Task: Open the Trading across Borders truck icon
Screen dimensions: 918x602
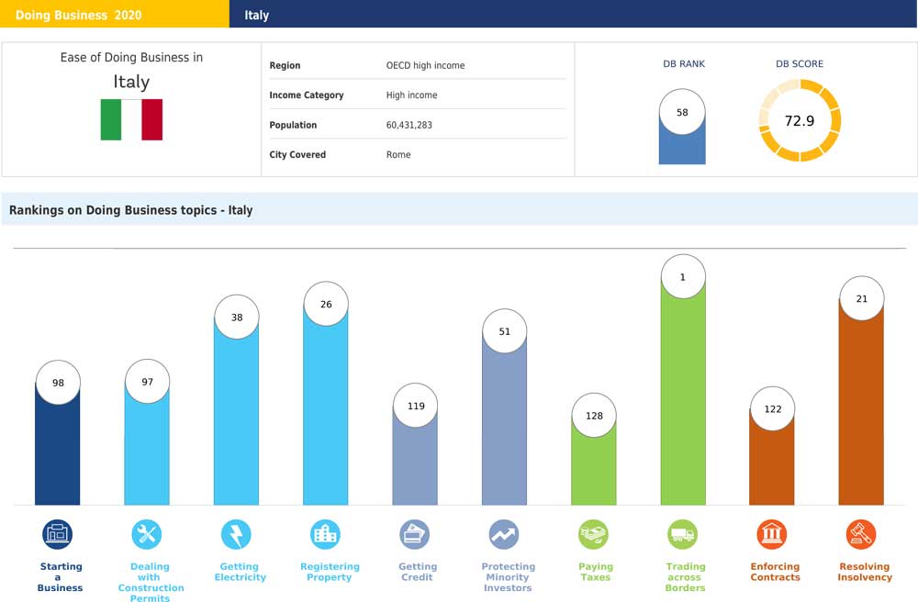Action: click(x=683, y=534)
